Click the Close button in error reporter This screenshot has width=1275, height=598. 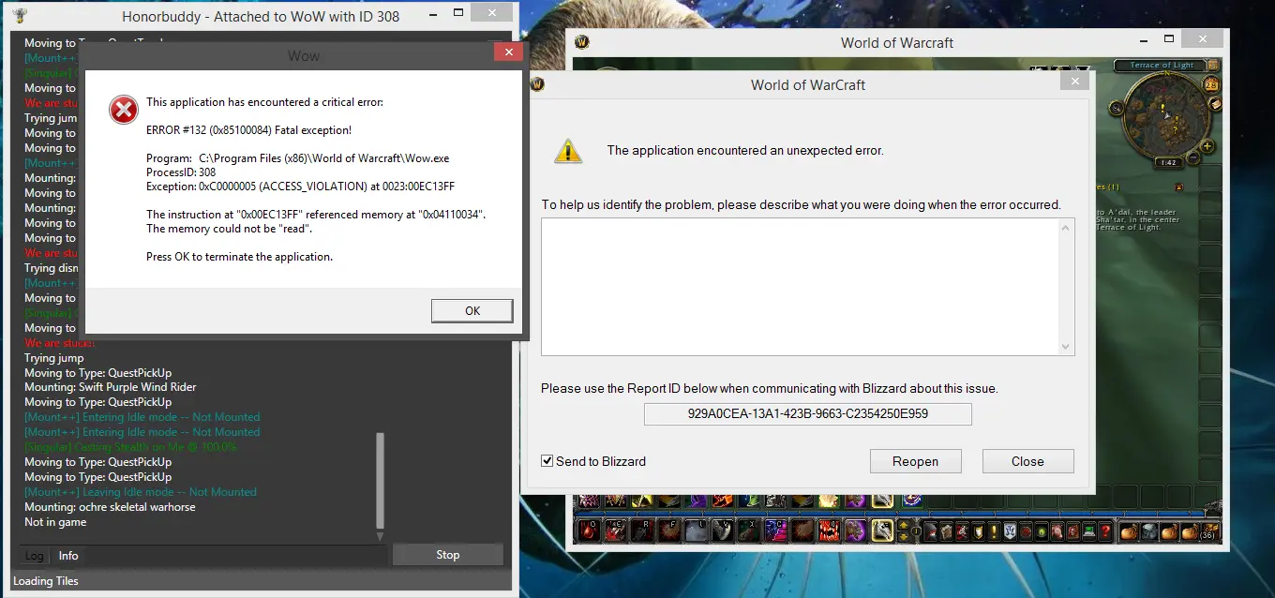tap(1027, 461)
